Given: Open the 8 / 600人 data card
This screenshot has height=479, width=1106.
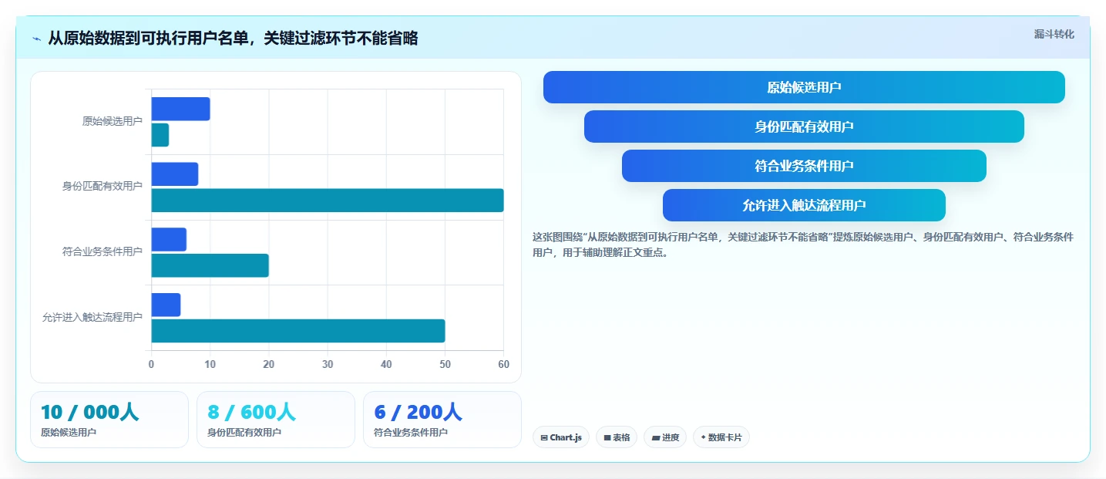Looking at the screenshot, I should [276, 420].
